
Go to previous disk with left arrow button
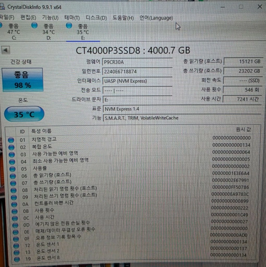6,50
